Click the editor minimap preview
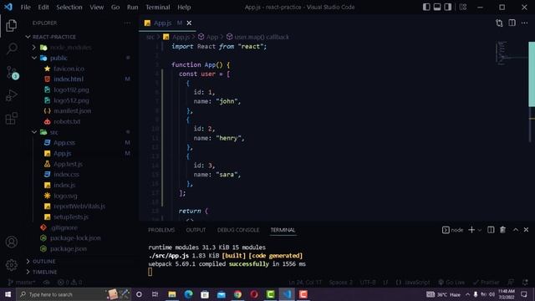Screen dimensions: 535x301 511,54
